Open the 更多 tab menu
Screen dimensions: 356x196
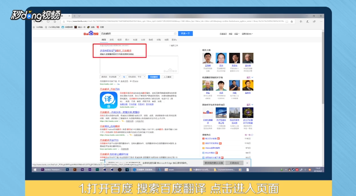pyautogui.click(x=174, y=40)
